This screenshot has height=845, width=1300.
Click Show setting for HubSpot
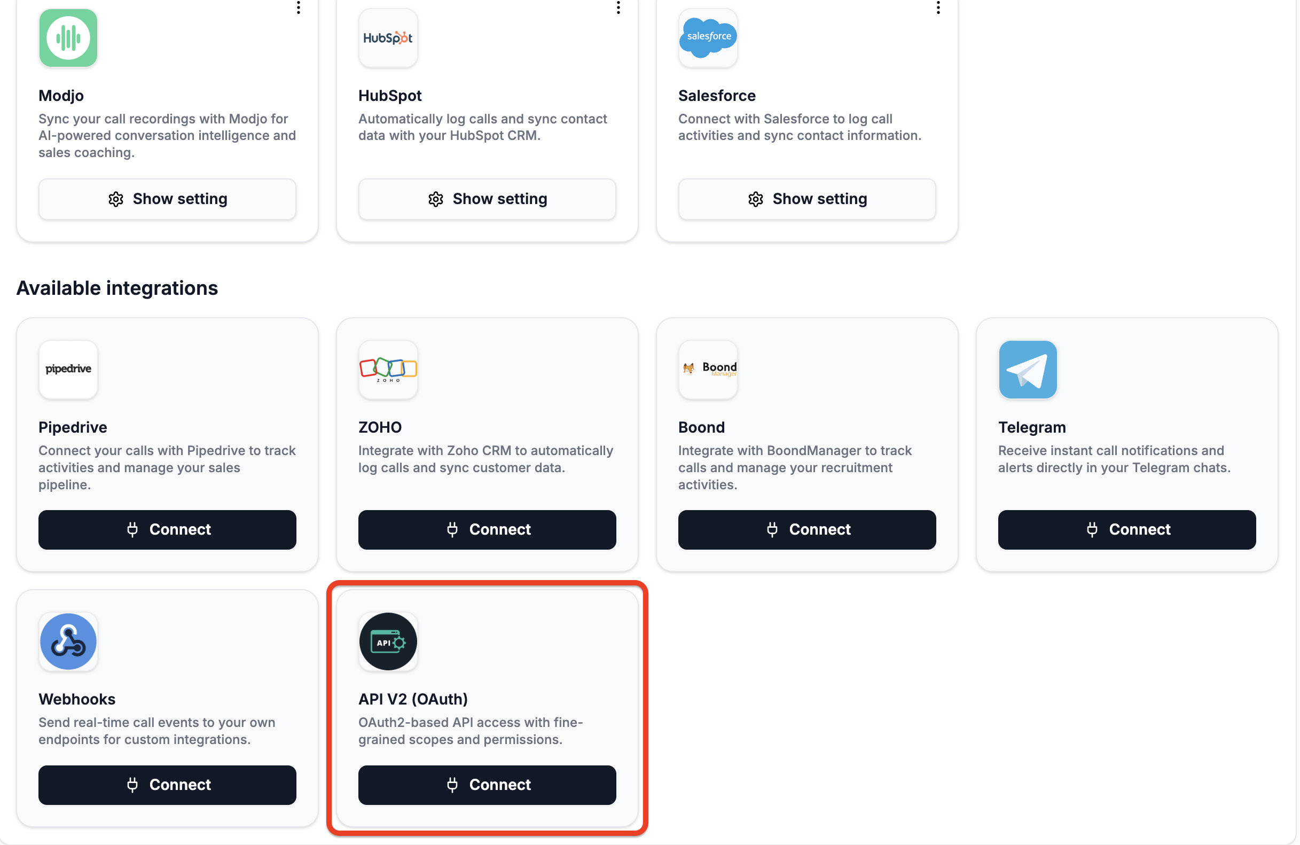point(487,199)
